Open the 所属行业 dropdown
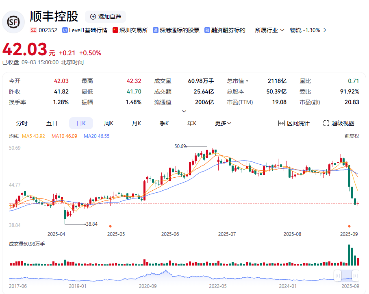 point(270,30)
